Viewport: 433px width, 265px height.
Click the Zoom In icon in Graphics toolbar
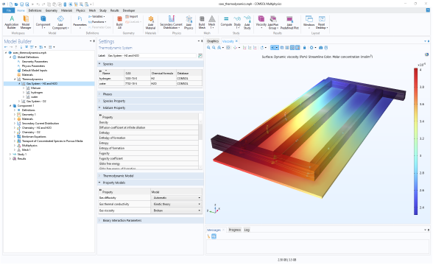[x=208, y=48]
